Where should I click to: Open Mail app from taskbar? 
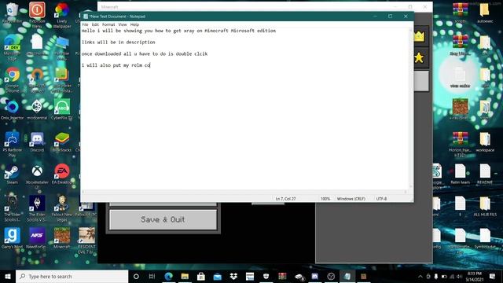[x=217, y=276]
